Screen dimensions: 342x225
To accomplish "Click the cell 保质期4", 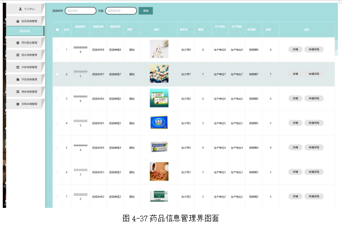I will (254, 148).
